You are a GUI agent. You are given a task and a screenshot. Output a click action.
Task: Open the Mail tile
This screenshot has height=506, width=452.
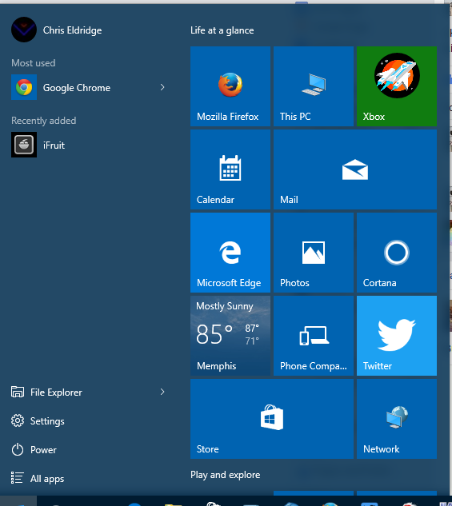(355, 169)
